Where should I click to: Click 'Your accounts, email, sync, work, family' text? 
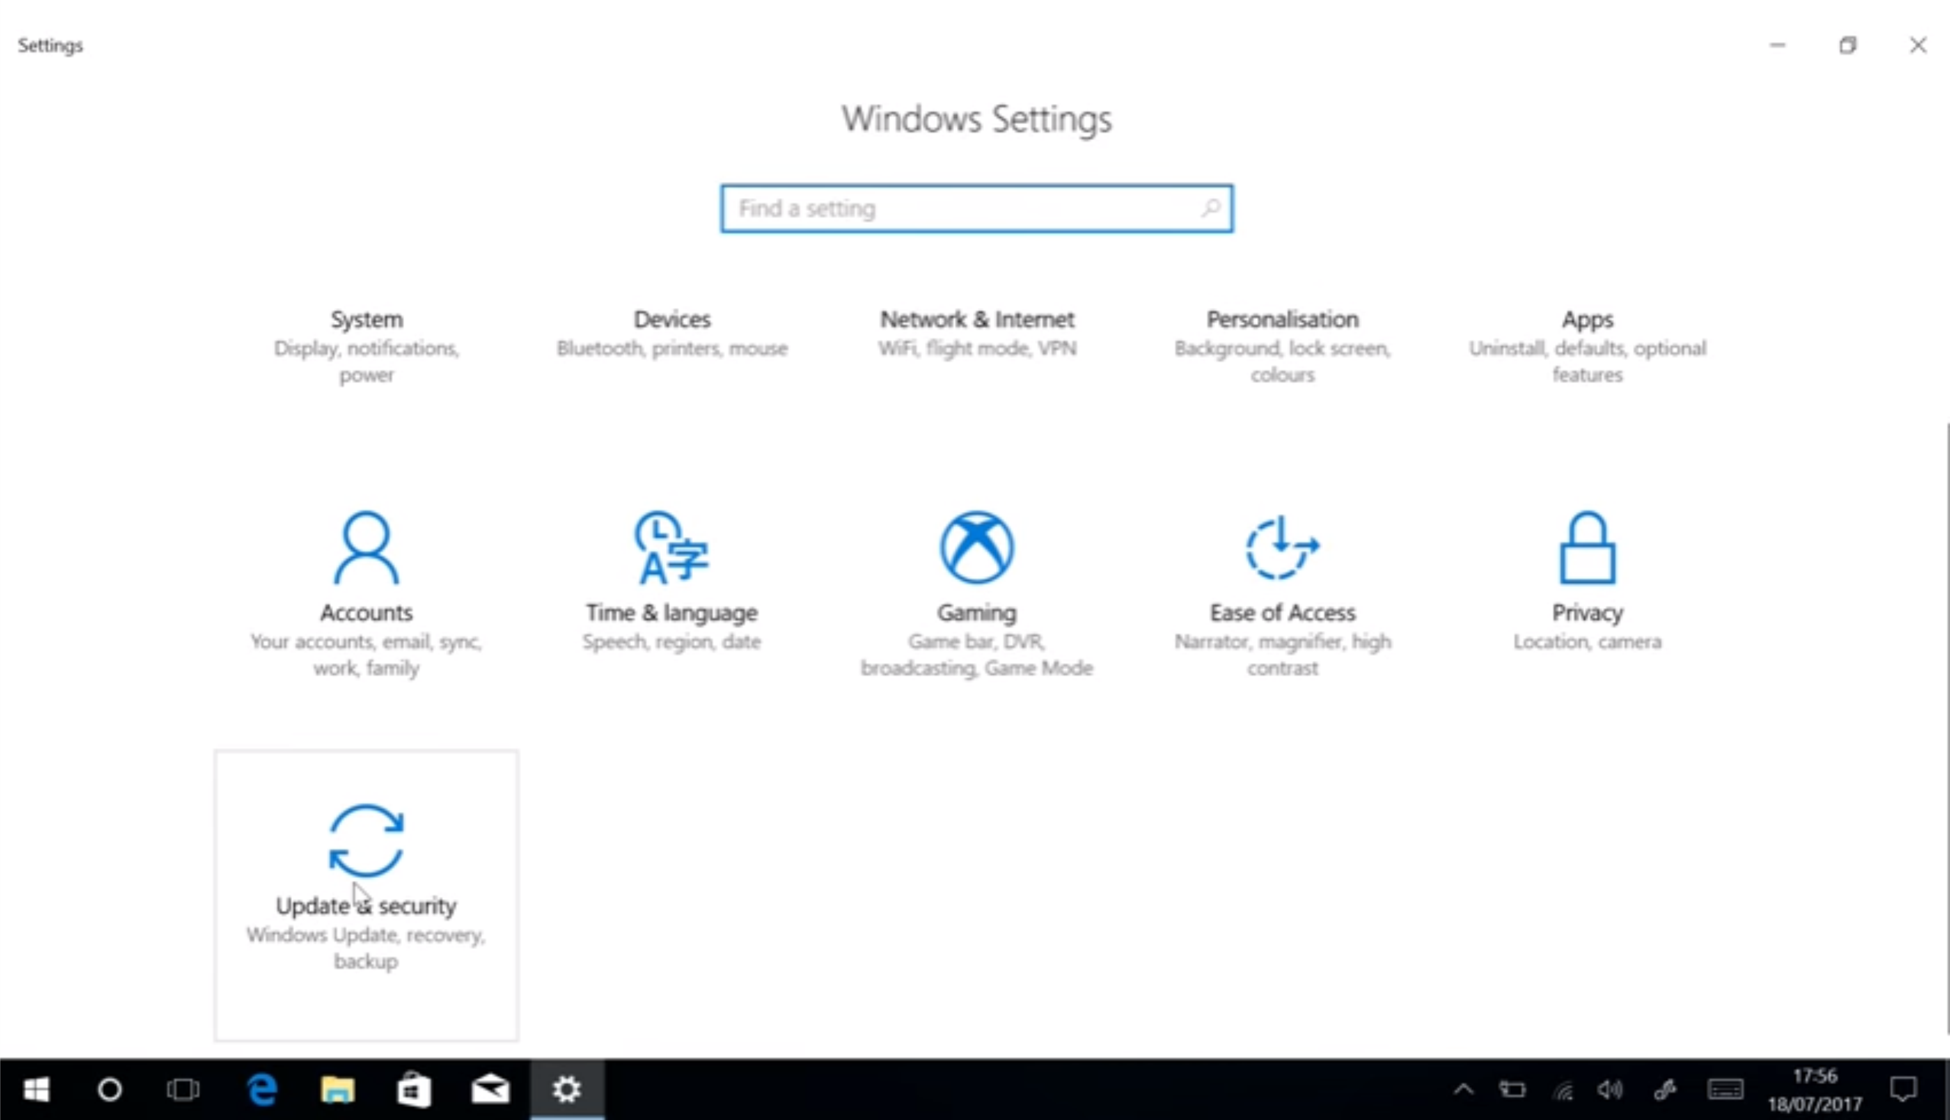pos(366,655)
